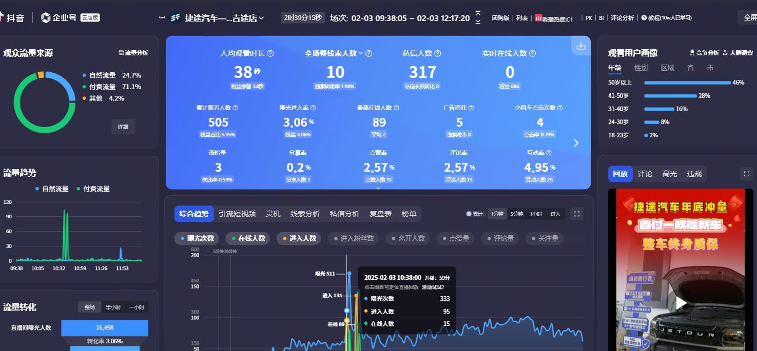Toggle the 曝光次数 chart series
The height and width of the screenshot is (351, 757).
click(198, 238)
